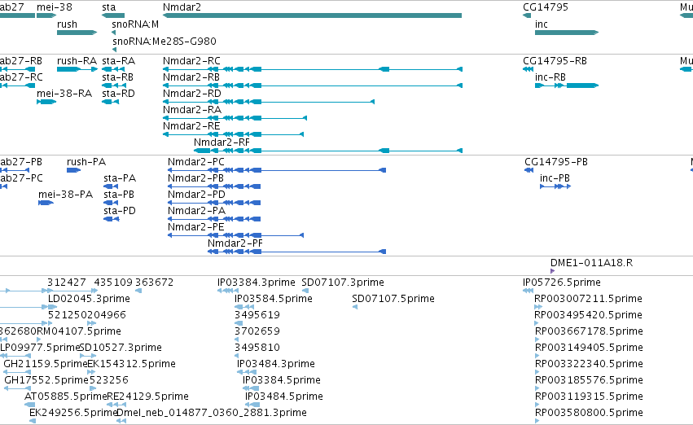Select the Dmel_neb_014877_0360_2881.3prime label
This screenshot has height=425, width=693.
[211, 413]
